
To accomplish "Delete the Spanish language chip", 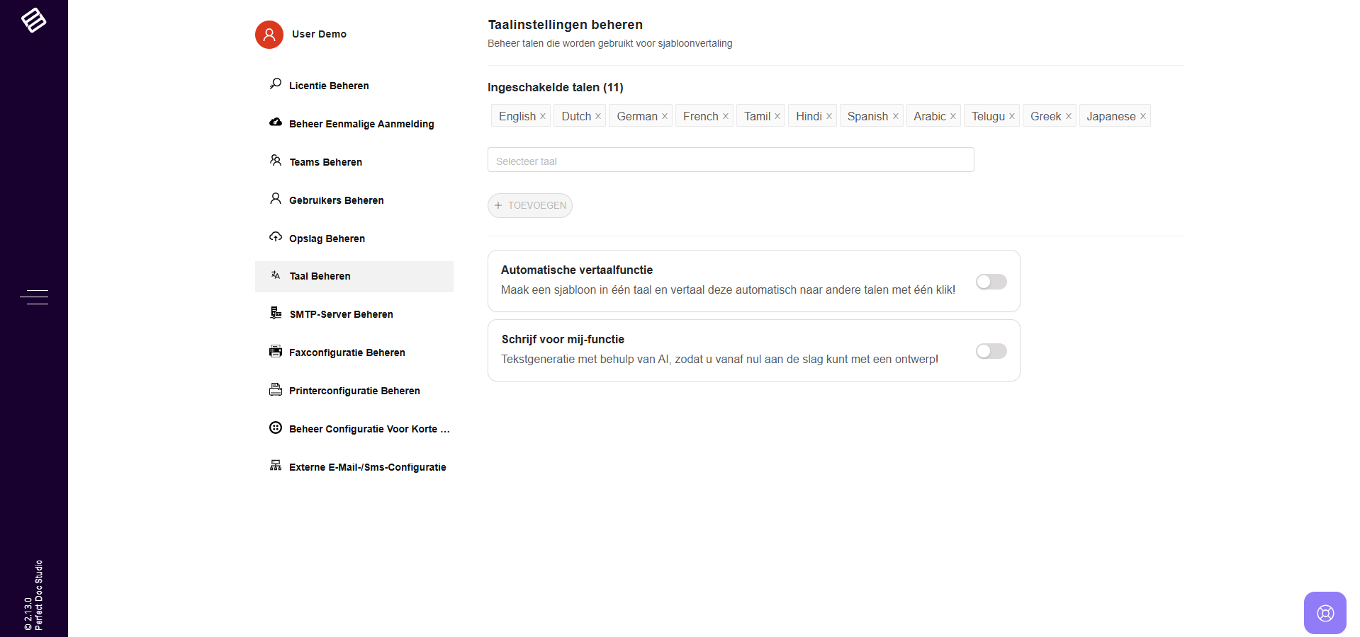I will pyautogui.click(x=895, y=116).
